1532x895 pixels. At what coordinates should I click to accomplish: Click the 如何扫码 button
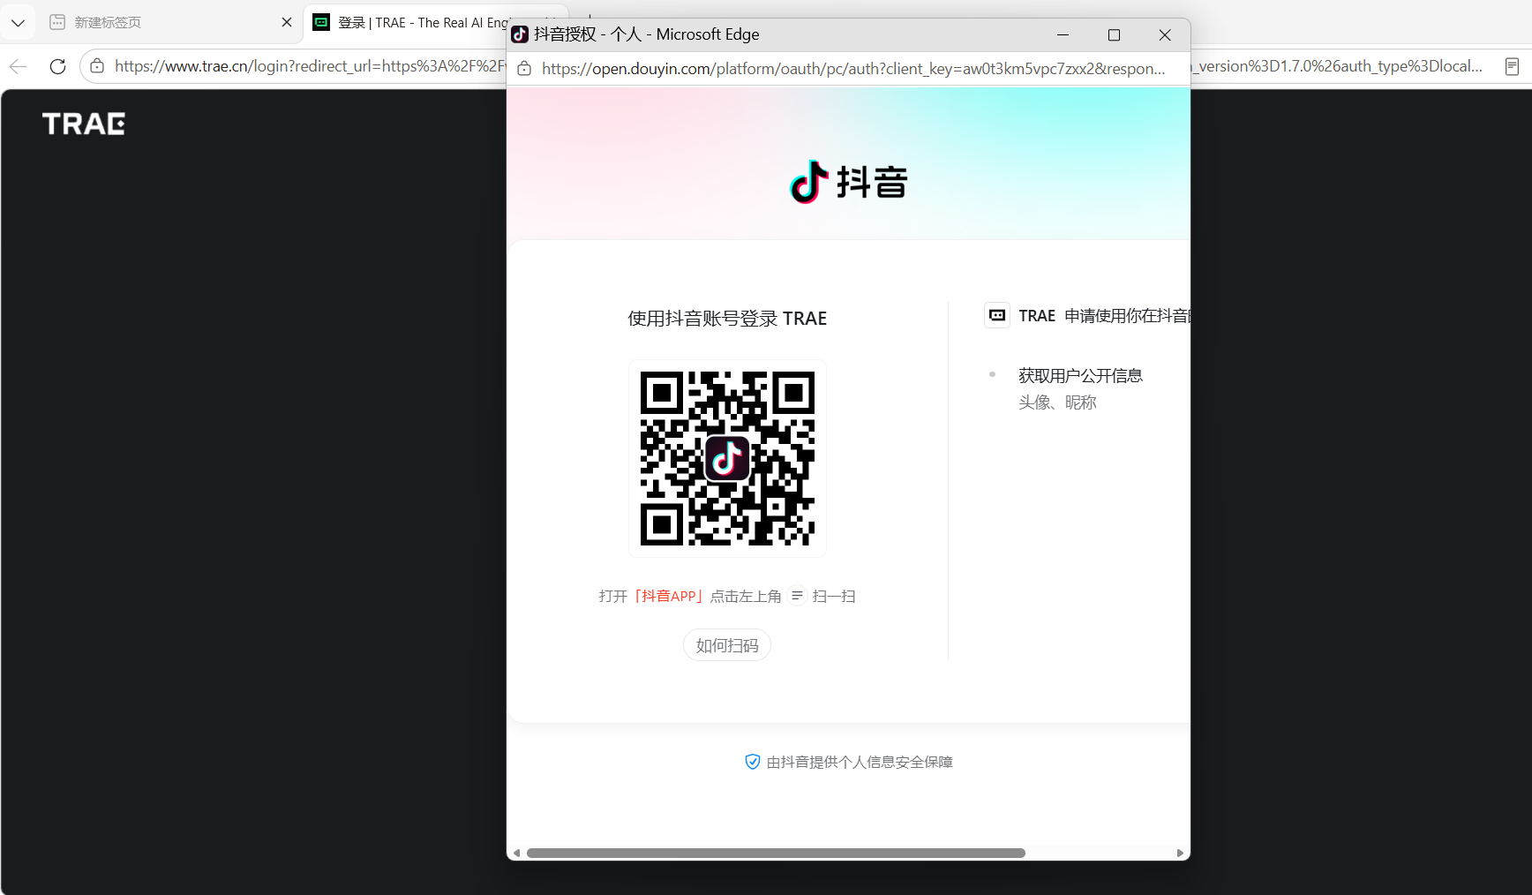[x=727, y=645]
